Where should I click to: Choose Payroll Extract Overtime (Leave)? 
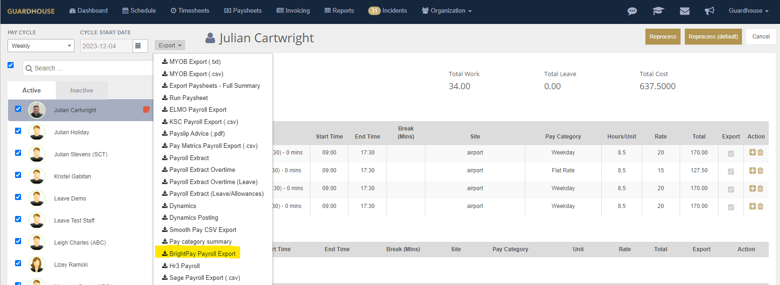(x=210, y=182)
